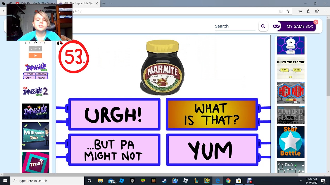Open the Daily Hex Num game thumbnail

tap(291, 93)
